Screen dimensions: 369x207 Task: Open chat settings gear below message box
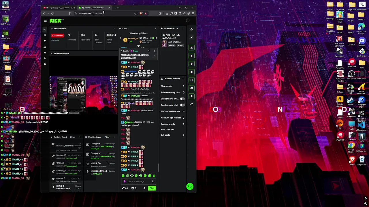(x=144, y=188)
